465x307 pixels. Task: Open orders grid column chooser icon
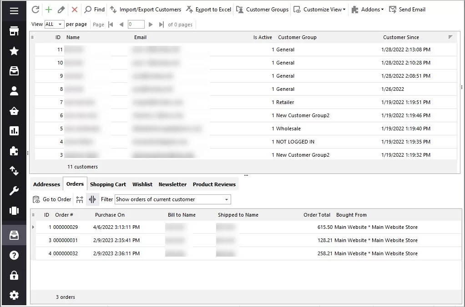33,215
